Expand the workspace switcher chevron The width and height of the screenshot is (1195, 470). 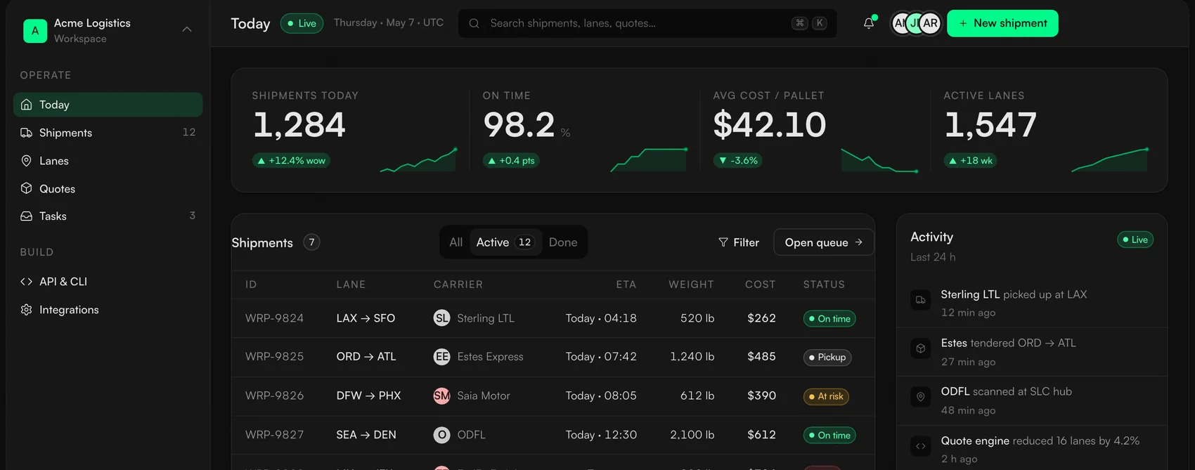187,30
